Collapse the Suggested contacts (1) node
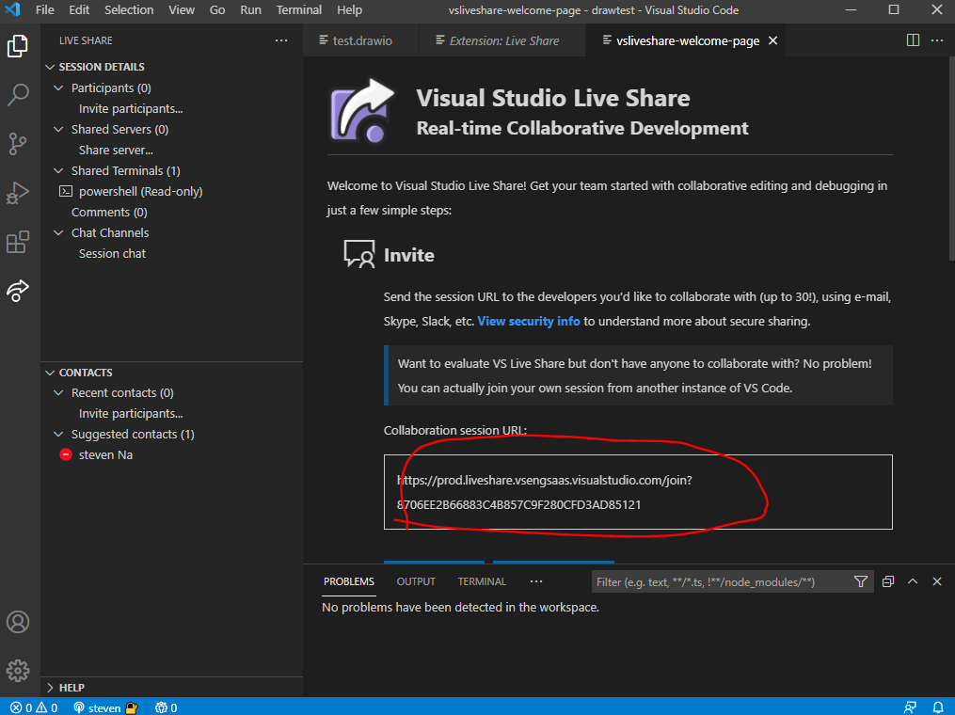 point(58,435)
